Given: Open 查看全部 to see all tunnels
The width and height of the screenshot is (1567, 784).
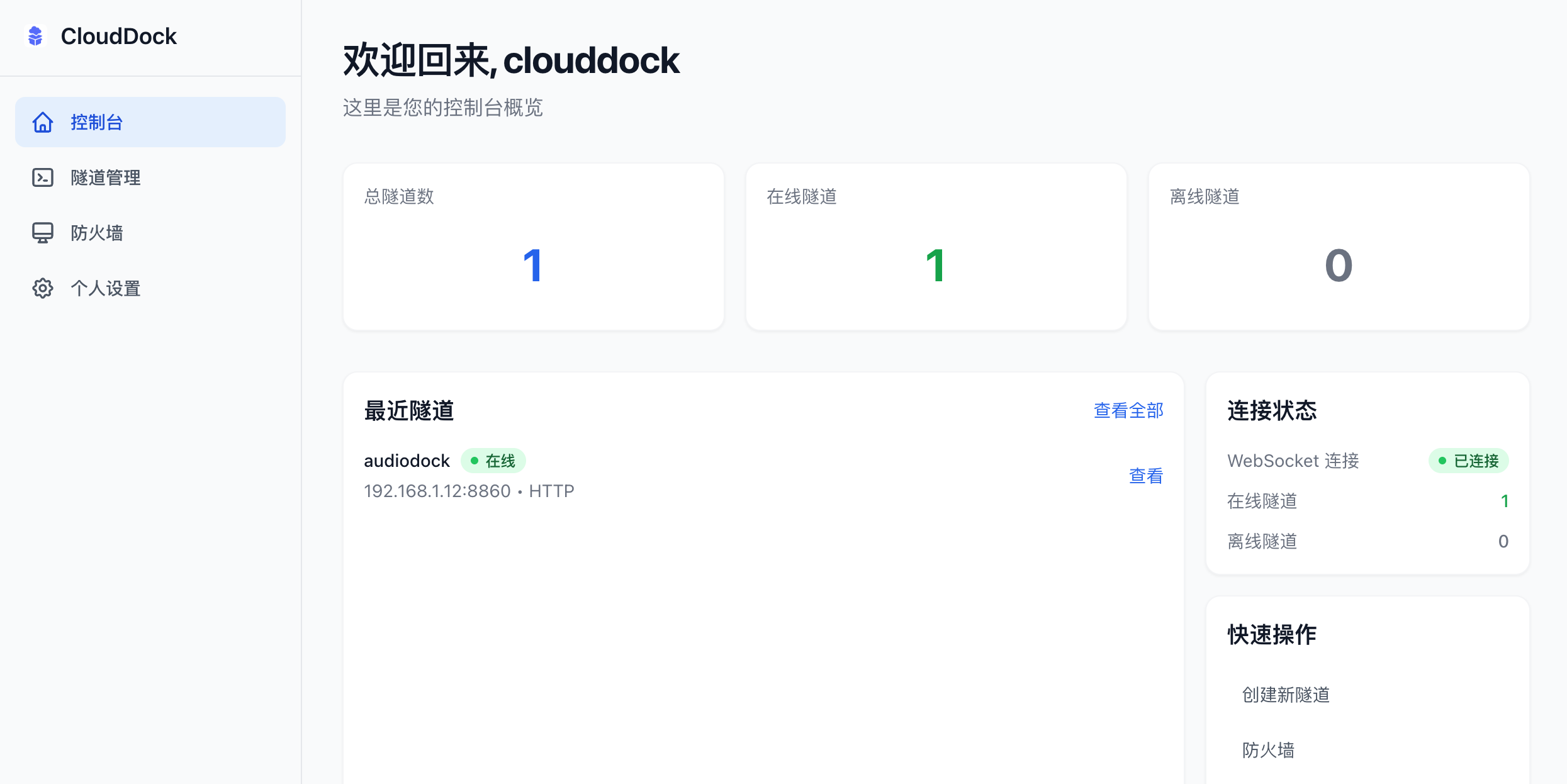Looking at the screenshot, I should pos(1127,410).
